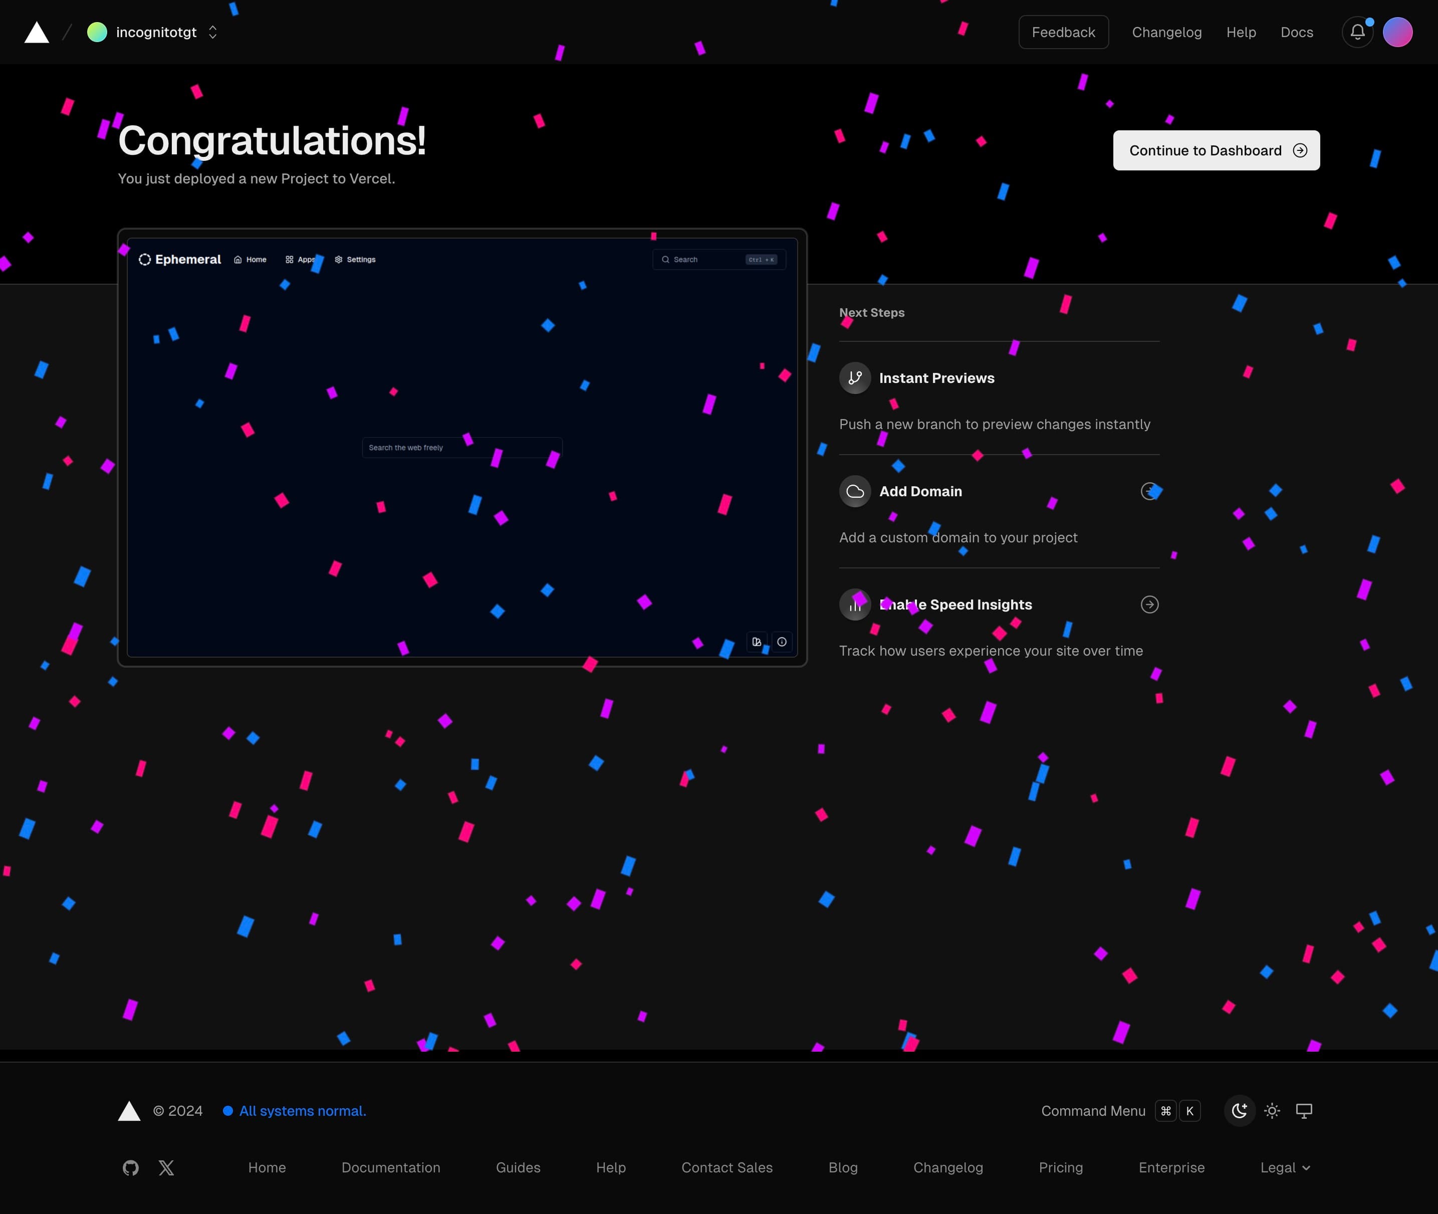Open Blog in the footer
The width and height of the screenshot is (1438, 1214).
click(843, 1168)
